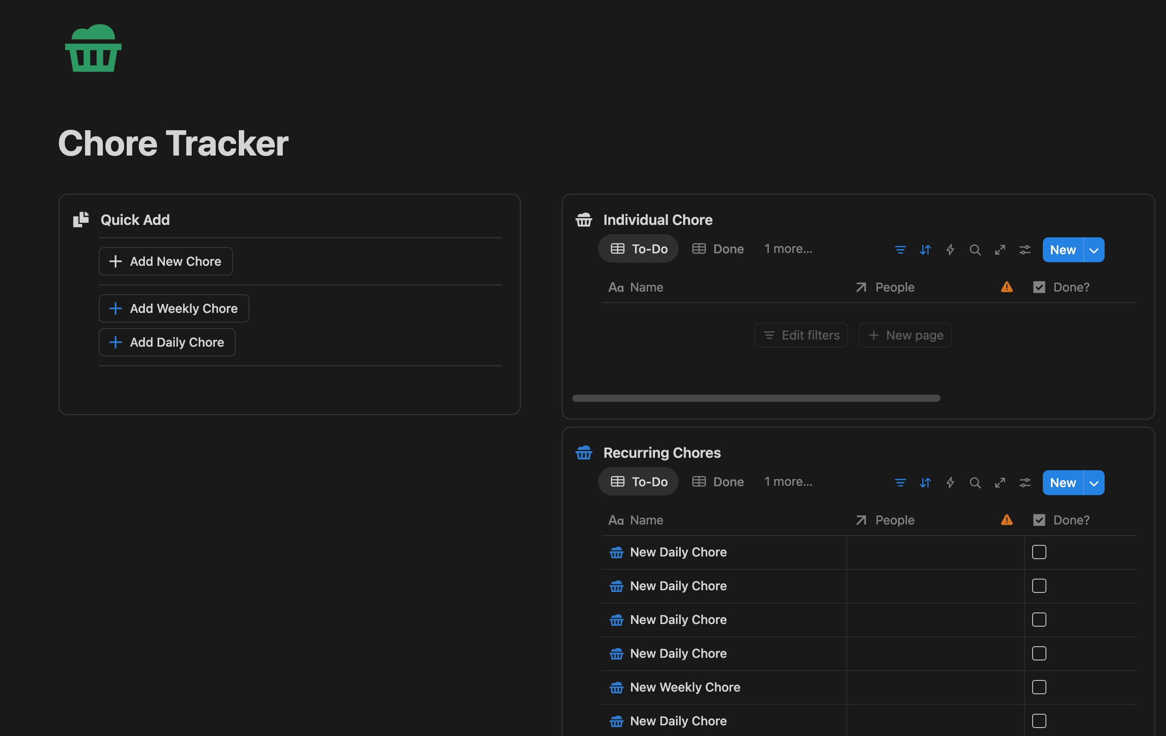The image size is (1166, 736).
Task: Open the New dropdown arrow in Recurring Chores
Action: pyautogui.click(x=1094, y=483)
